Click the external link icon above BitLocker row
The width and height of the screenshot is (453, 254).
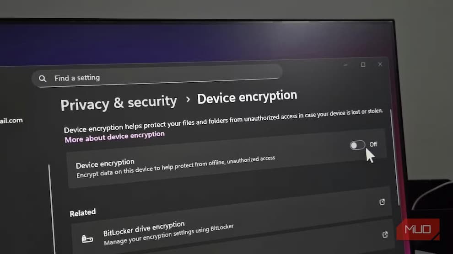coord(382,202)
